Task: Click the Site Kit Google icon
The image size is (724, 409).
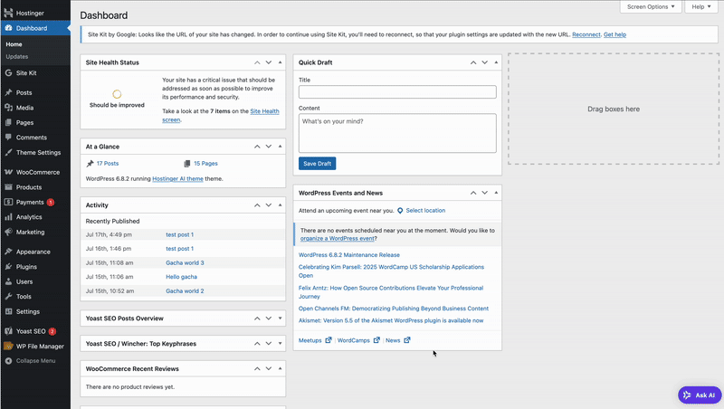Action: tap(8, 73)
